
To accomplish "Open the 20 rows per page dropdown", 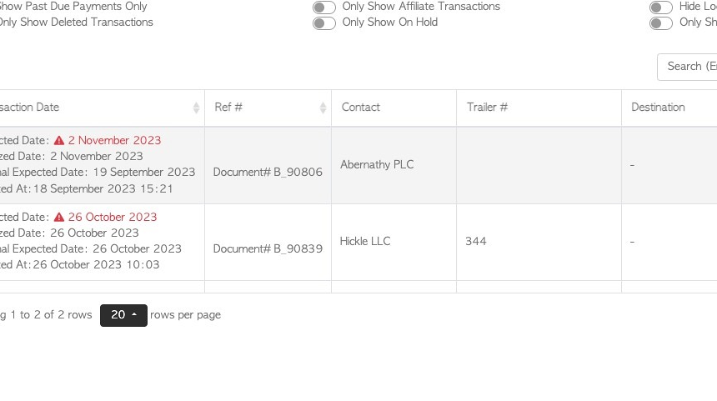I will pos(123,315).
